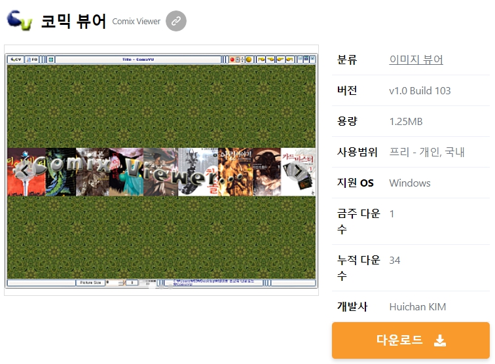Click the file size value '1.25MB'
The image size is (495, 364).
point(406,122)
